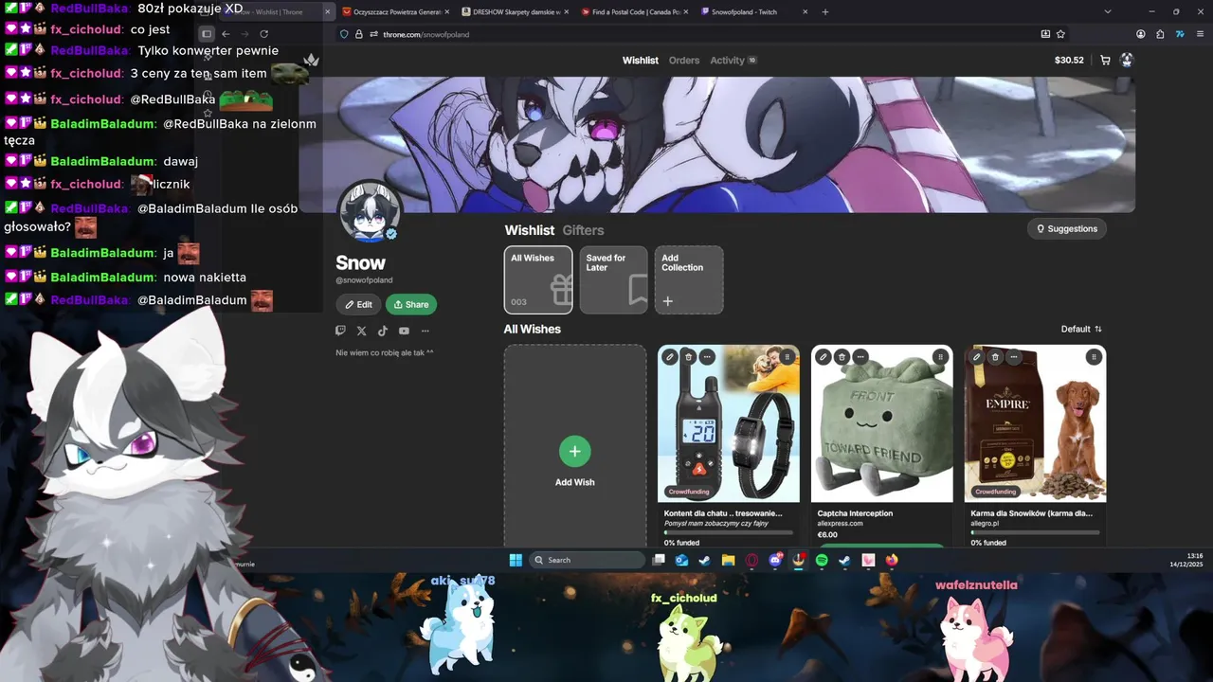This screenshot has width=1213, height=682.
Task: Switch to Find a Postal Code browser tab
Action: click(637, 11)
